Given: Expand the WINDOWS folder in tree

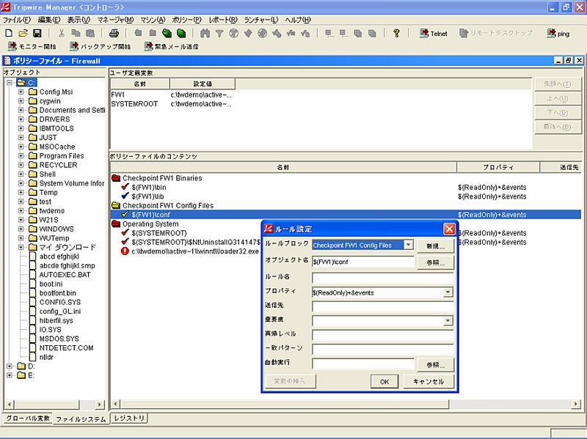Looking at the screenshot, I should (22, 229).
